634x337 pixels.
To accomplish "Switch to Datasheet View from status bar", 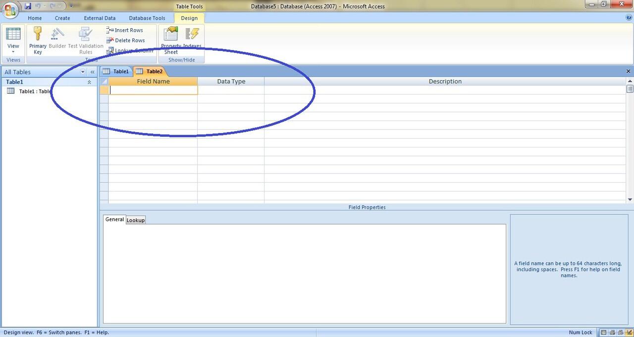I will pos(604,333).
